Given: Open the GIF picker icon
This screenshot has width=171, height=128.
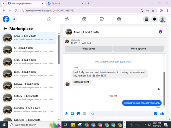Looking at the screenshot, I should click(x=84, y=114).
